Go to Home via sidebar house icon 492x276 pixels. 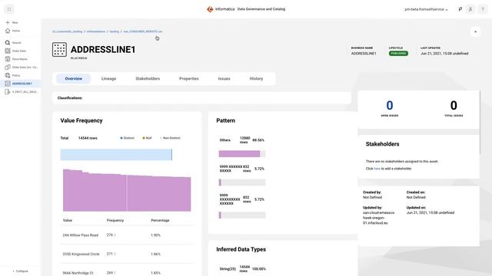8,31
